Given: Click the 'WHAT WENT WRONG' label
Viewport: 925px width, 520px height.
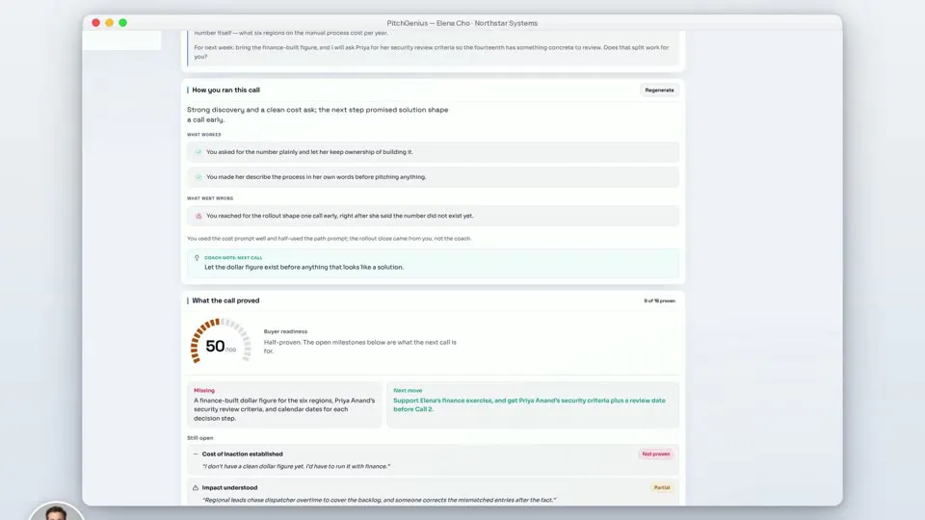Looking at the screenshot, I should point(210,198).
